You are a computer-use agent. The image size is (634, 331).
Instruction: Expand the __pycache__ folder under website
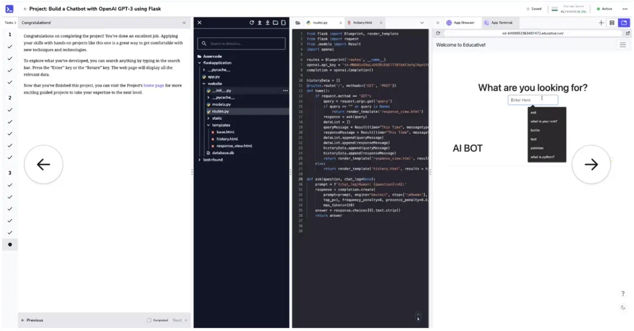[209, 97]
